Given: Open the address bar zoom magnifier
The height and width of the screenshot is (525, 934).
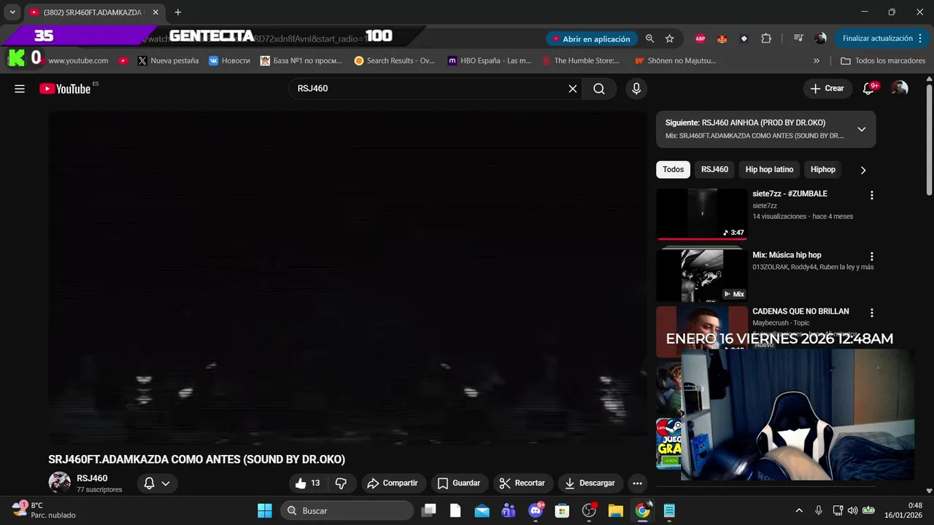Looking at the screenshot, I should coord(649,39).
